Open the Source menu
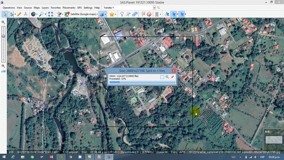This screenshot has width=284, height=160. (x=28, y=8)
